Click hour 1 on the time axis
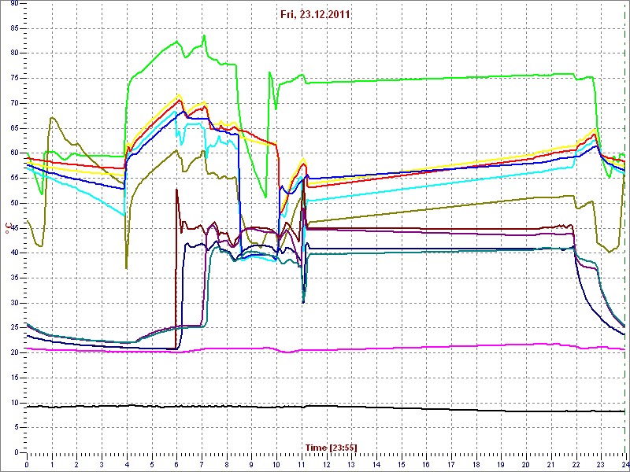The width and height of the screenshot is (630, 472). [52, 463]
